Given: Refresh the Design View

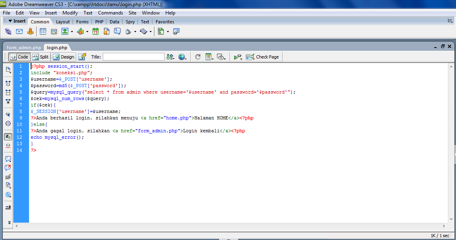Looking at the screenshot, I should (198, 57).
